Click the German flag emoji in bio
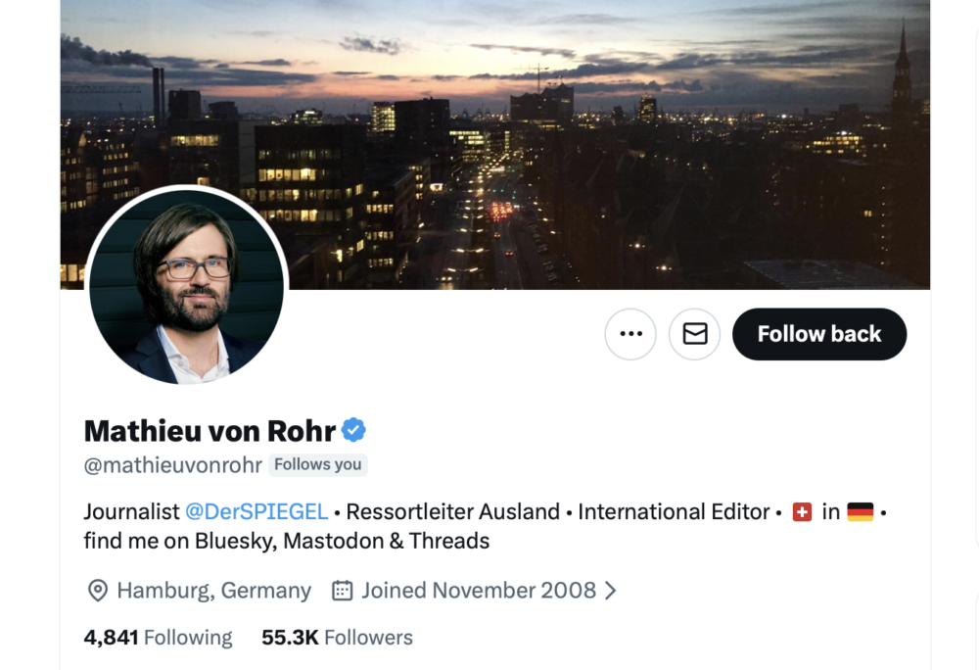979x670 pixels. 860,511
